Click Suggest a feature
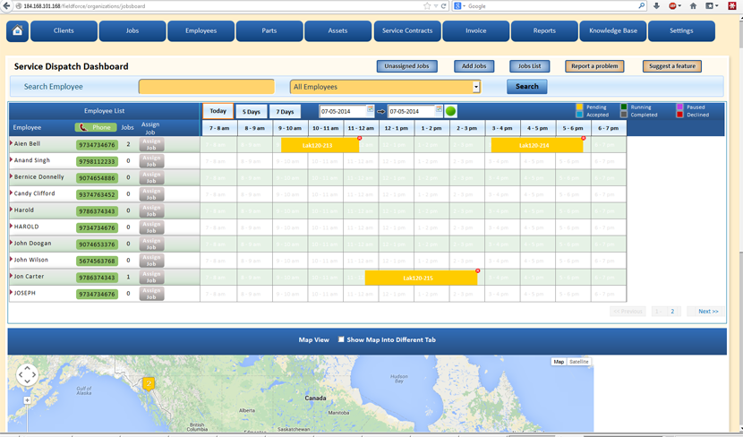 coord(672,66)
